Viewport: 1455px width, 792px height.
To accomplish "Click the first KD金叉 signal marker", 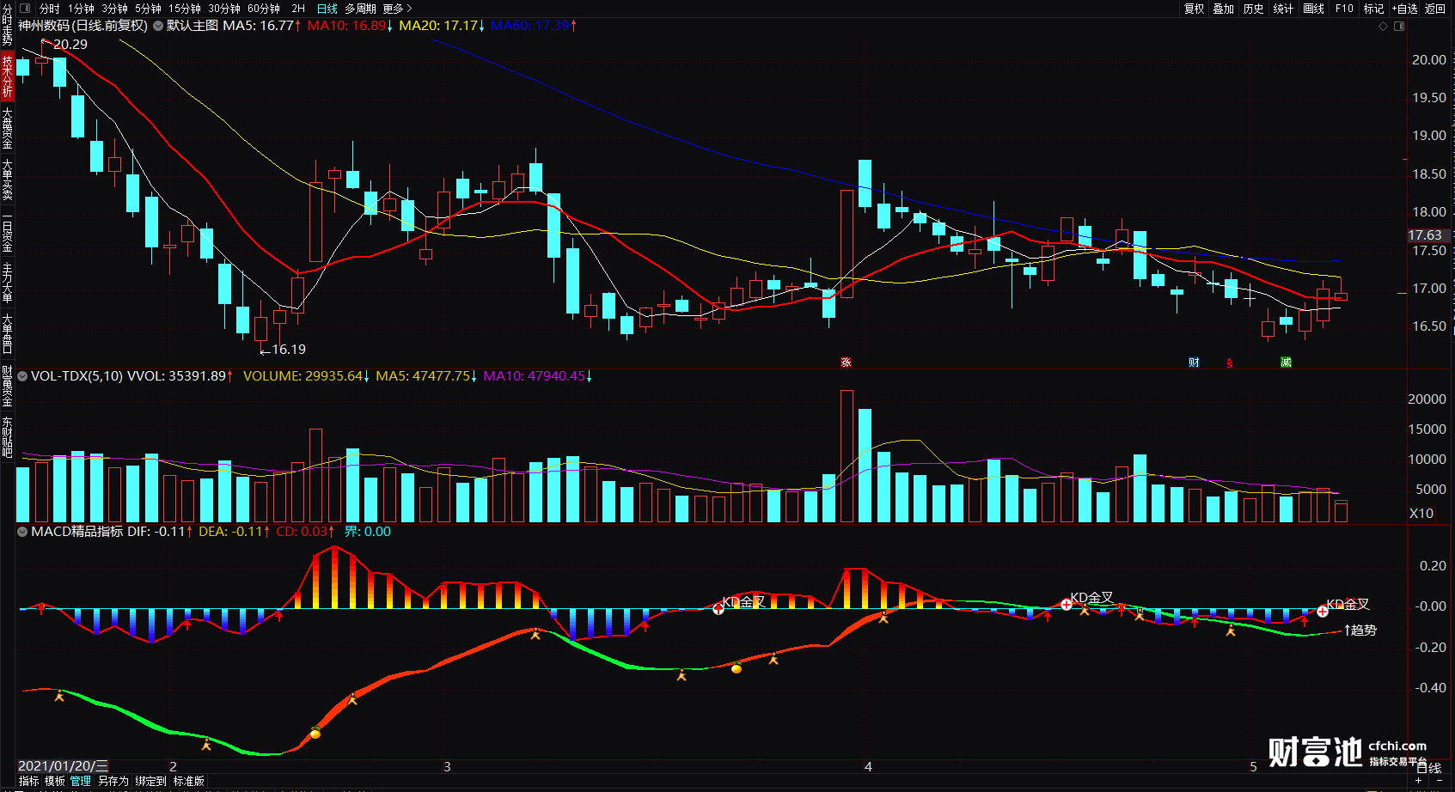I will click(743, 602).
